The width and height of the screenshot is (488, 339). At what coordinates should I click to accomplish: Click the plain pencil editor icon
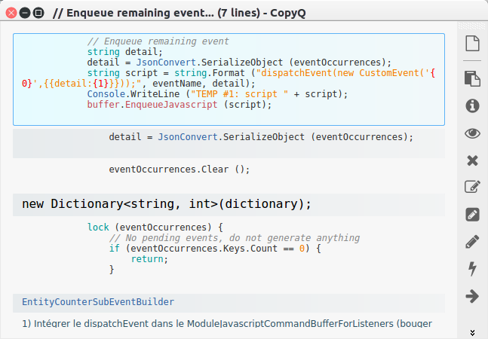click(x=472, y=242)
